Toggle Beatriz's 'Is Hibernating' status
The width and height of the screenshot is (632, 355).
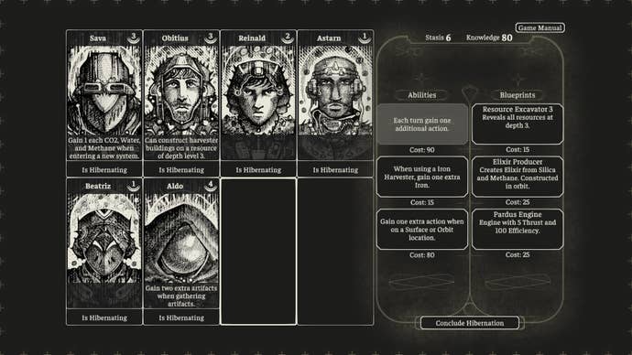[x=104, y=317]
